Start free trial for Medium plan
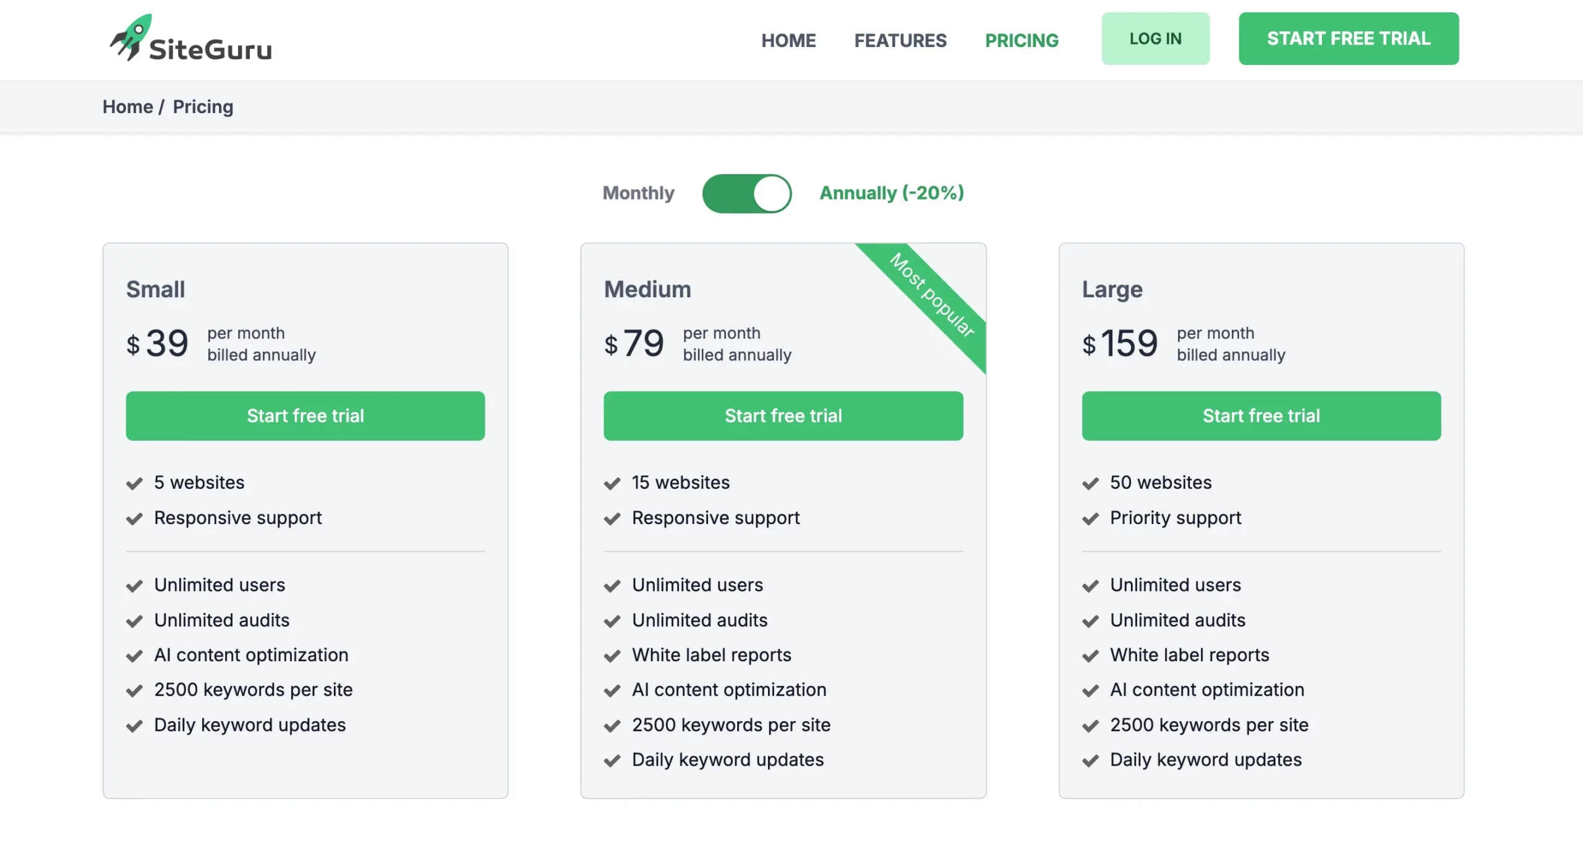The image size is (1583, 846). pos(783,416)
